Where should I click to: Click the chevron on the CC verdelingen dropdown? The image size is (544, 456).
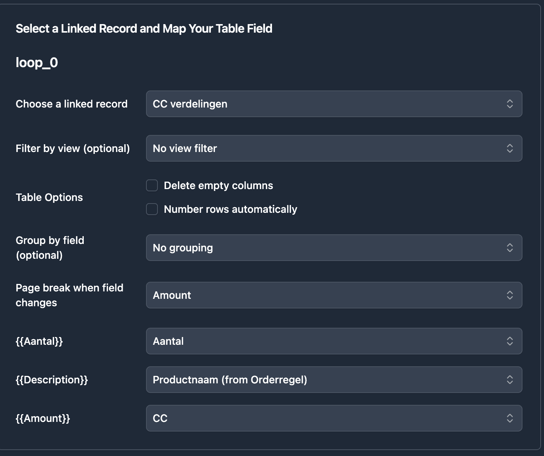[510, 104]
